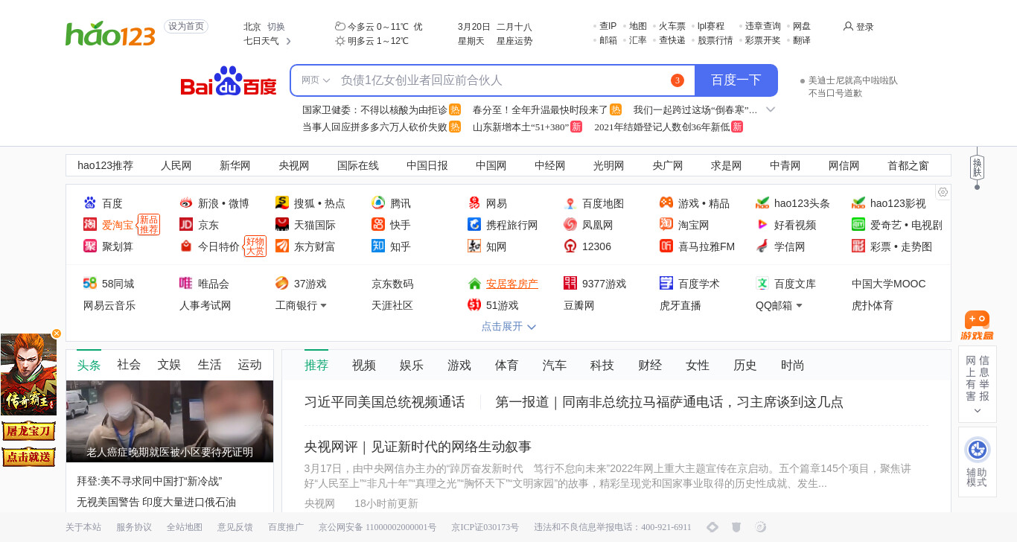Open the Baidu logo link
The height and width of the screenshot is (542, 1017).
(229, 81)
